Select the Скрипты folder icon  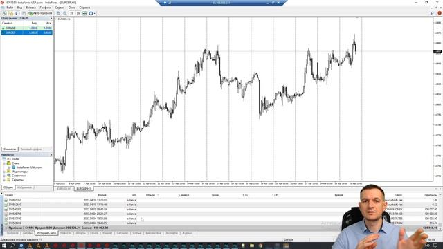point(8,180)
